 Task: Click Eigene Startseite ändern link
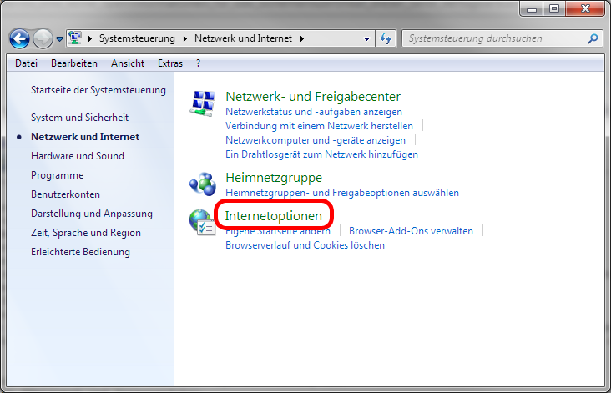278,231
